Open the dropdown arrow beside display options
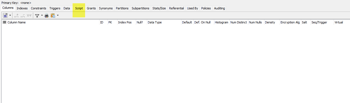350x103 pixels. point(10,16)
